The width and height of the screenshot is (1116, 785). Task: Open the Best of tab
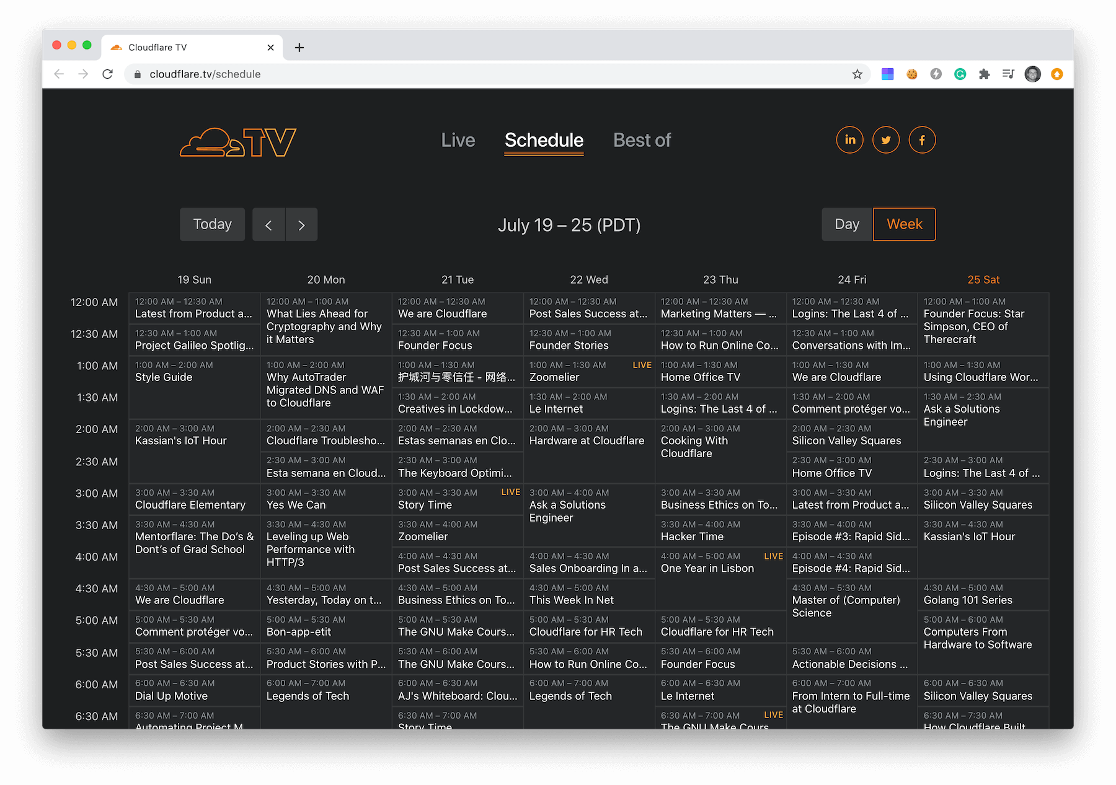(642, 141)
